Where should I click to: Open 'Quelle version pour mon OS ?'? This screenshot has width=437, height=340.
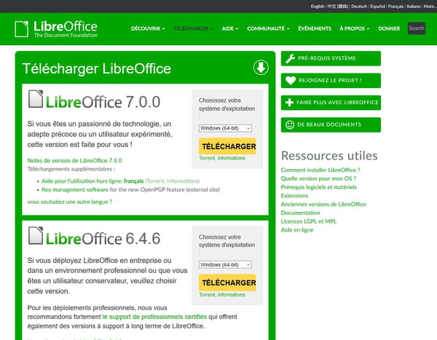click(318, 178)
